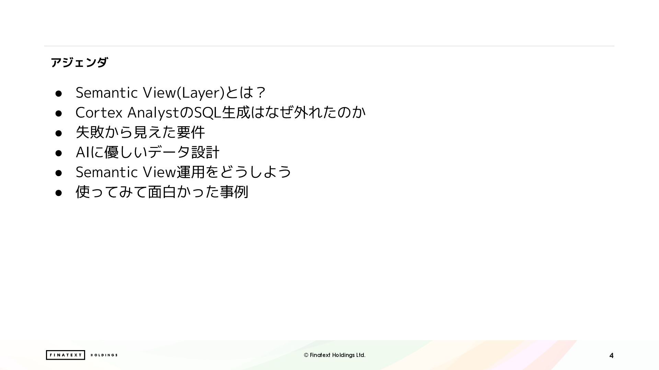Screen dimensions: 659x370
Task: Click the bullet dot before Semantic View運用をどうしよう
Action: coord(58,173)
